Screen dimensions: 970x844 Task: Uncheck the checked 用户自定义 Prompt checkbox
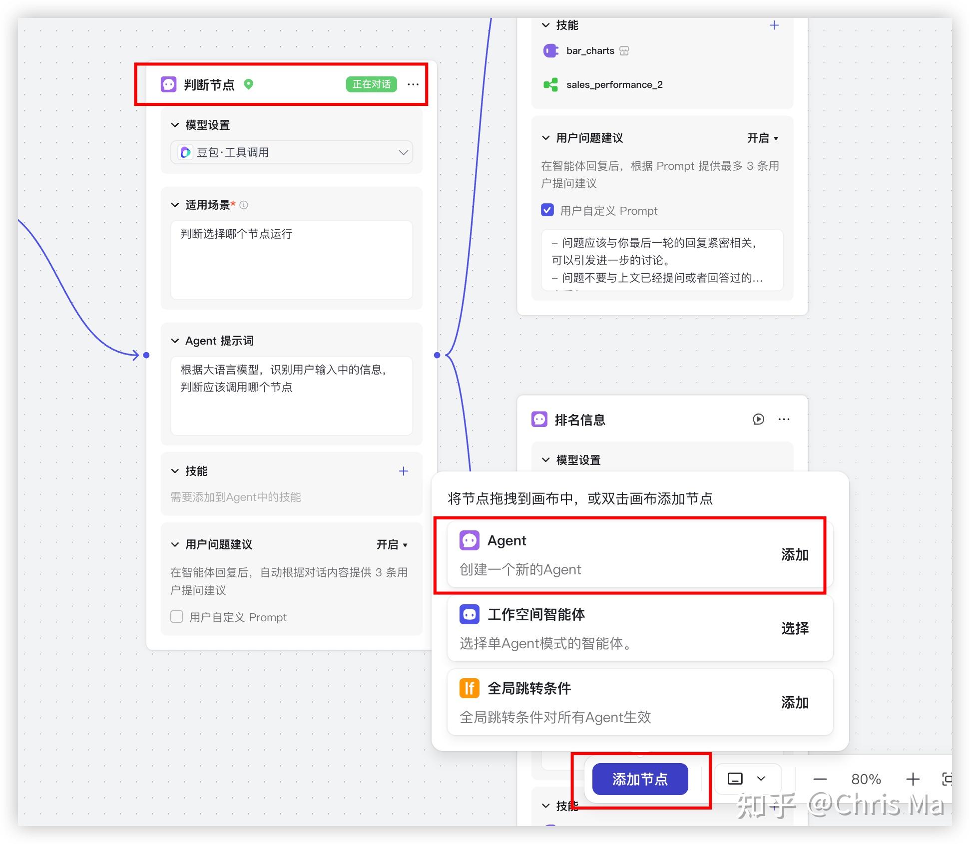pos(547,210)
